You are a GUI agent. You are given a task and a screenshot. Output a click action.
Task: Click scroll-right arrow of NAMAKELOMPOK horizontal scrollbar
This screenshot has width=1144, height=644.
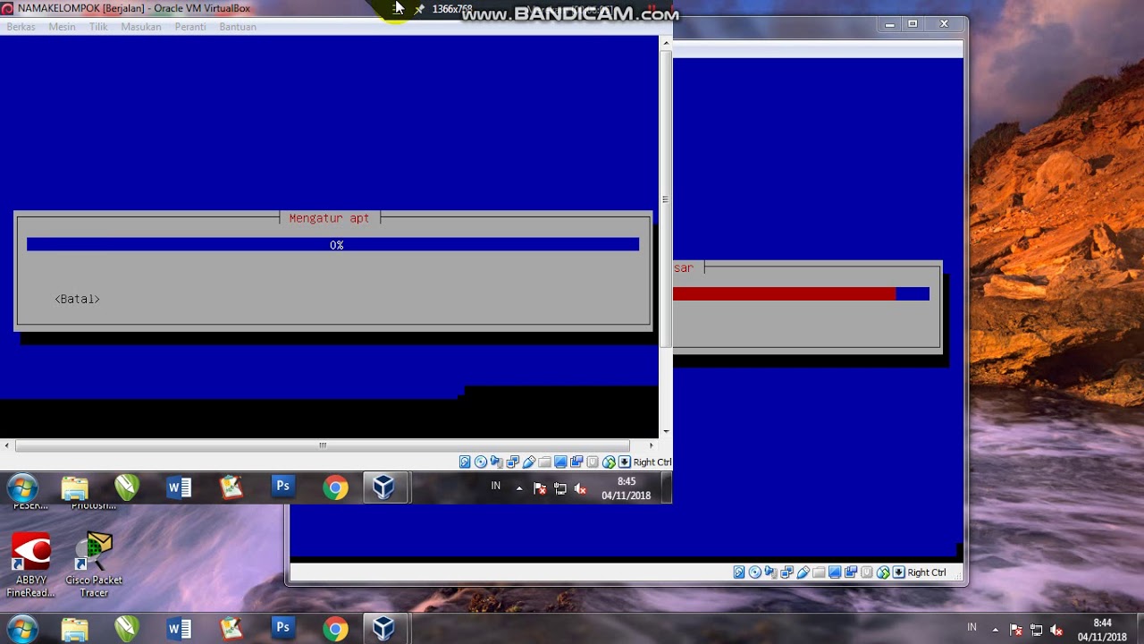tap(651, 445)
